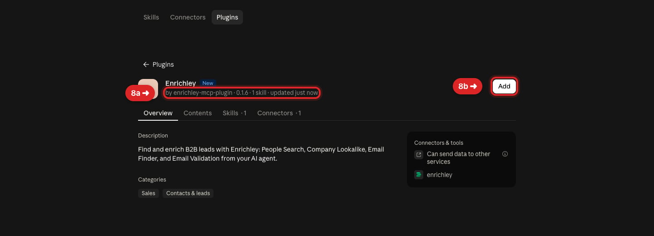Switch to the Skills top tab
Viewport: 654px width, 236px height.
pyautogui.click(x=151, y=17)
